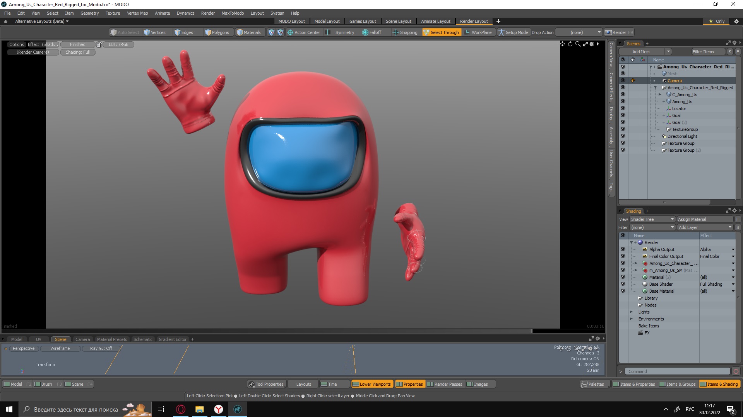Click the second shield icon before Action Center
The height and width of the screenshot is (417, 743).
tap(280, 32)
